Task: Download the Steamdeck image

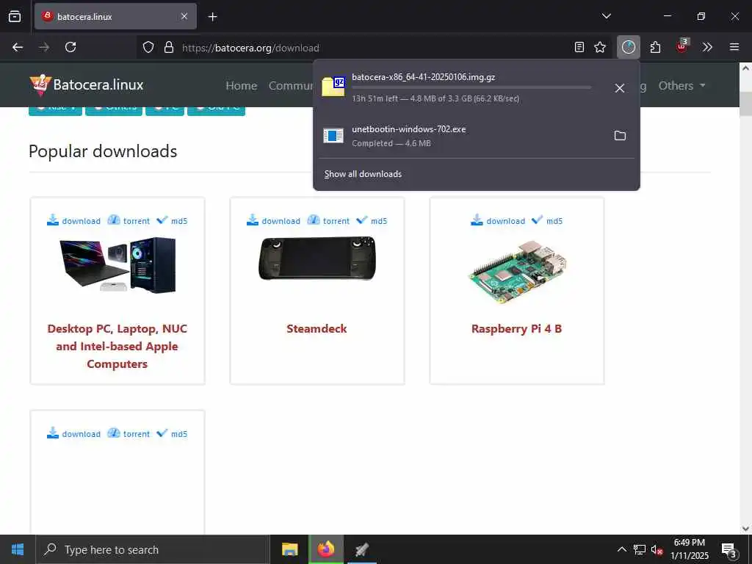Action: tap(281, 221)
